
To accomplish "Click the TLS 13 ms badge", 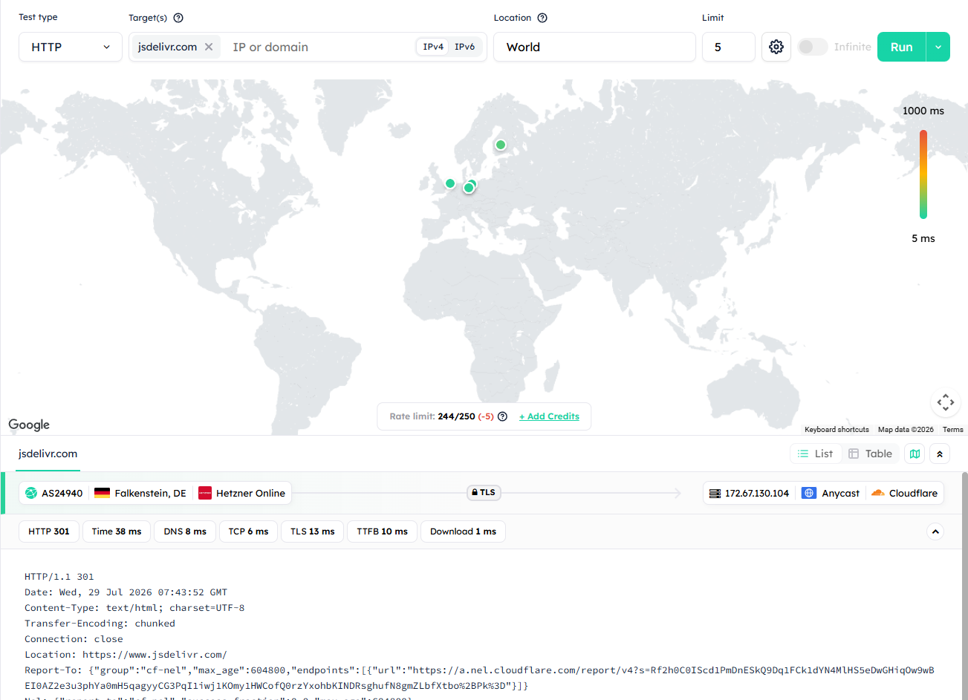I will pos(313,531).
